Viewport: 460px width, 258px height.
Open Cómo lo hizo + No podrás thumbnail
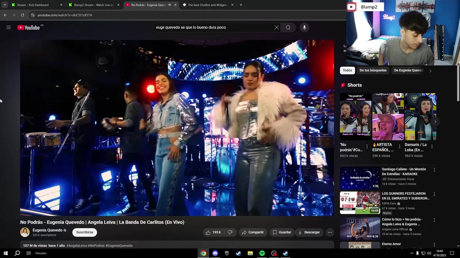click(x=360, y=228)
